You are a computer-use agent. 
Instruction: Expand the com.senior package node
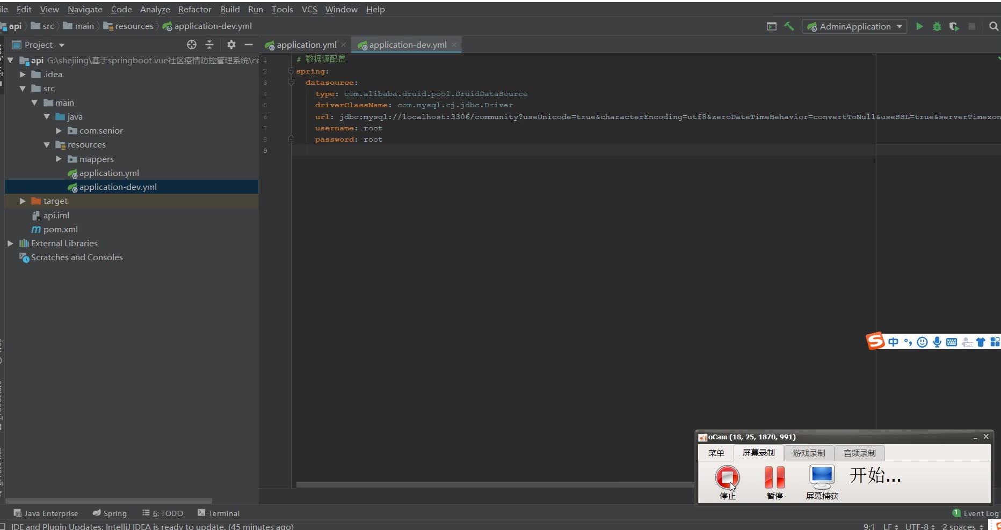click(59, 131)
